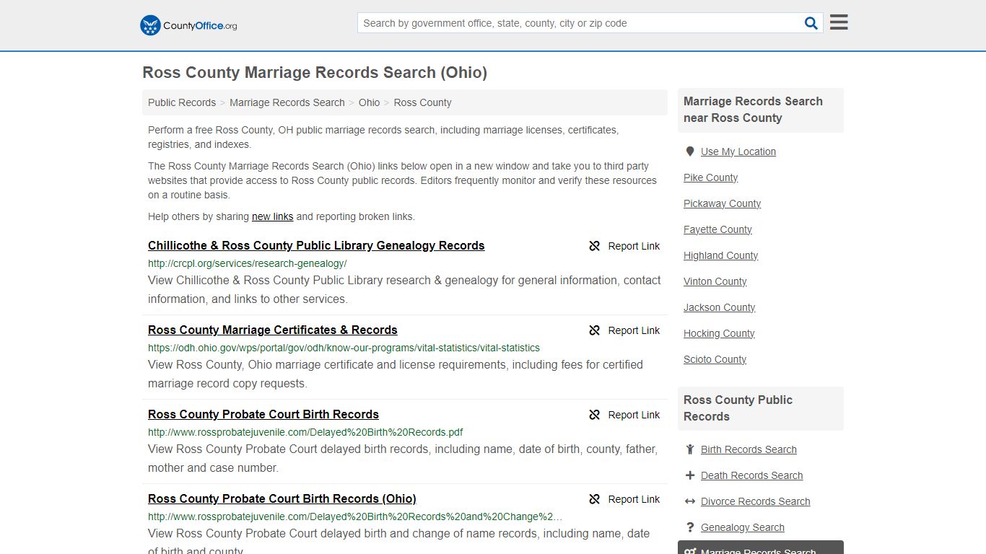This screenshot has height=554, width=986.
Task: Click broken-link icon for Probate Court Birth Records (Ohio)
Action: pos(594,499)
